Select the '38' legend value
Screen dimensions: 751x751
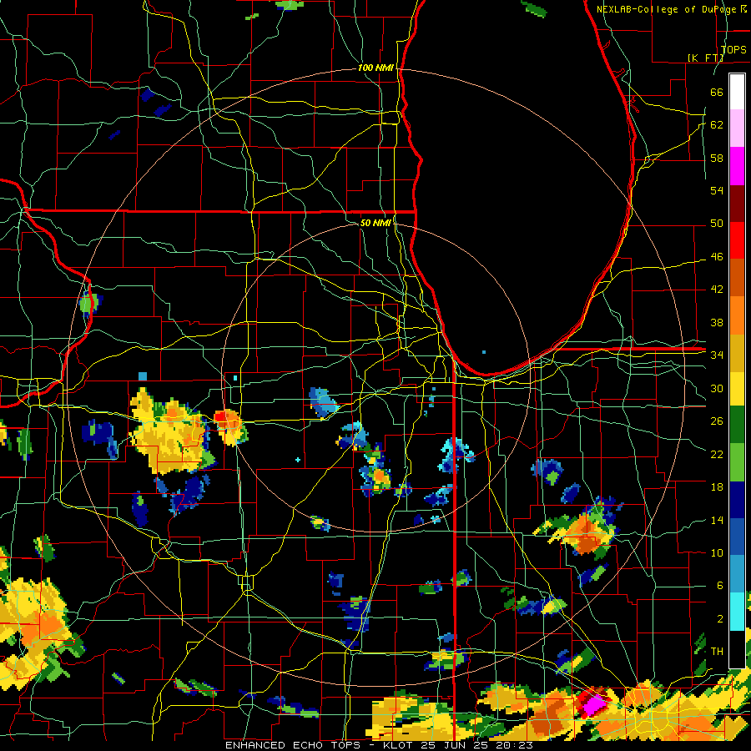717,322
